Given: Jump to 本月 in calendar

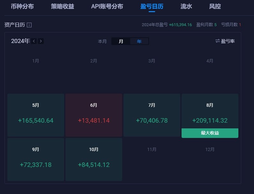Looking at the screenshot, I should [102, 41].
